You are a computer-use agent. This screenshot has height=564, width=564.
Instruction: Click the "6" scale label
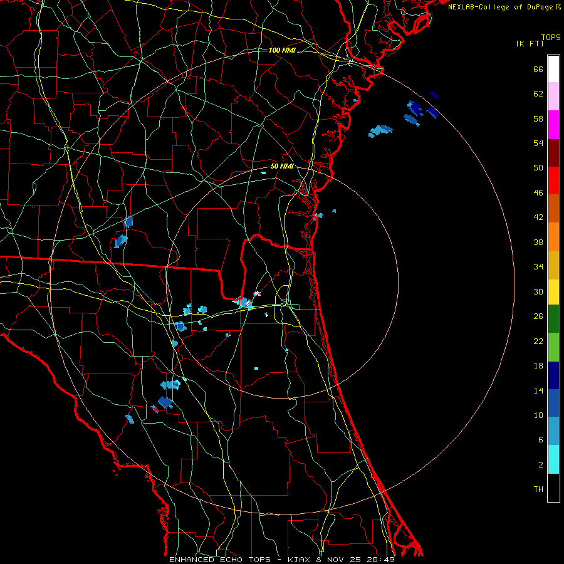click(x=541, y=440)
